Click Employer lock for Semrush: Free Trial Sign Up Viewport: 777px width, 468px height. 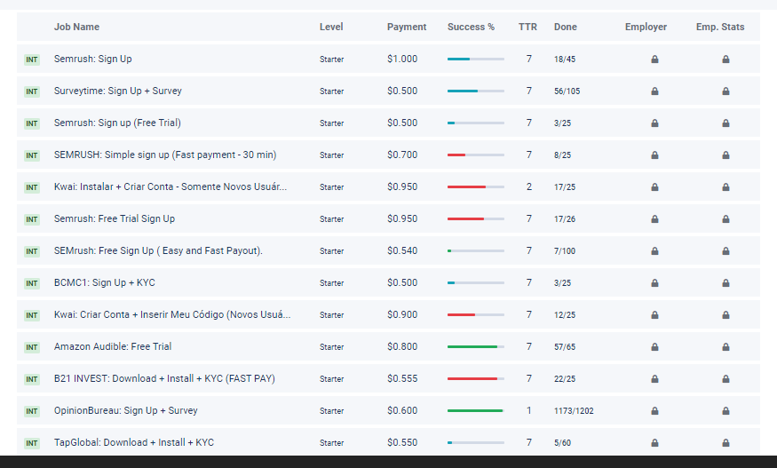(654, 219)
